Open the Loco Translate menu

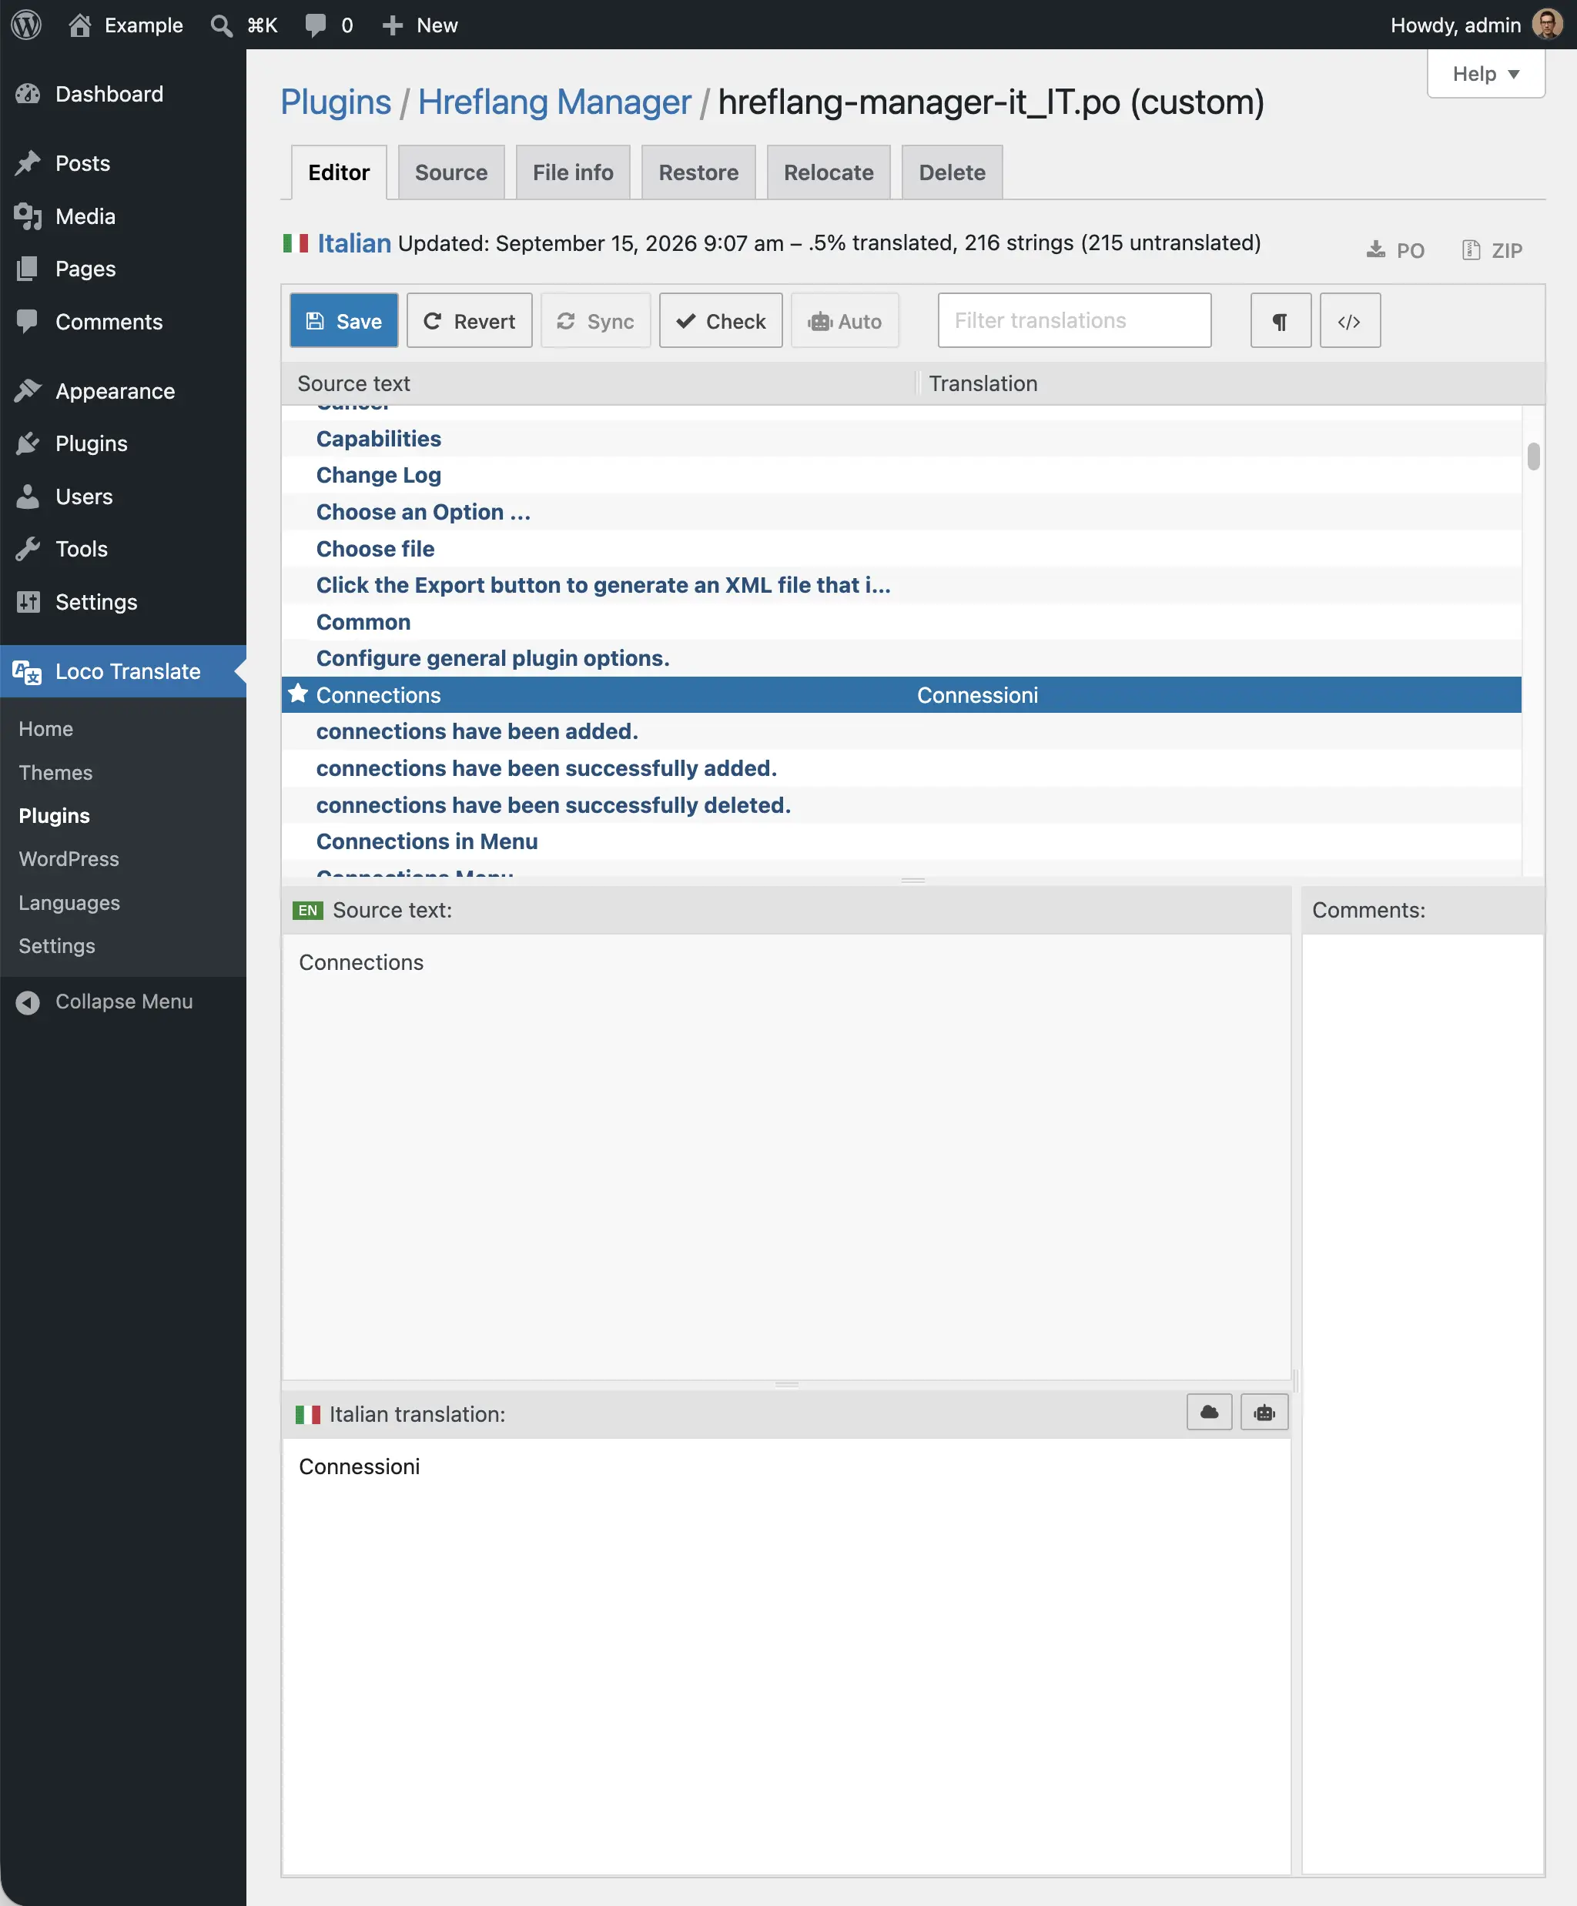point(123,671)
